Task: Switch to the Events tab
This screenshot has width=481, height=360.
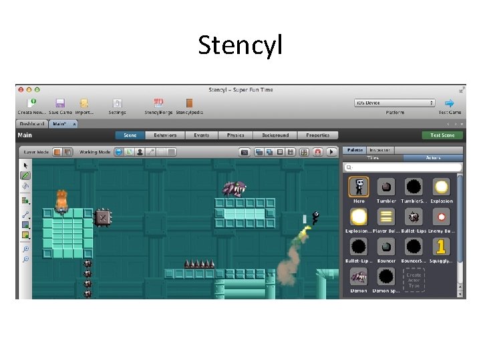Action: pos(202,135)
